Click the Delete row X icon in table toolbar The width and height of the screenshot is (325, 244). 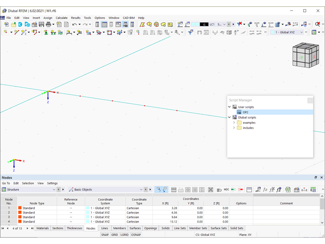click(210, 190)
